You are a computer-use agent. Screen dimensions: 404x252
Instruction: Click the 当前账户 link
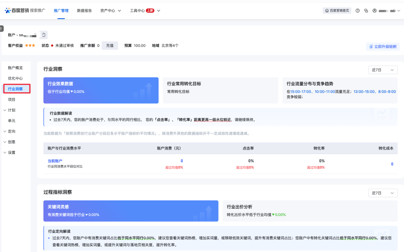[55, 161]
